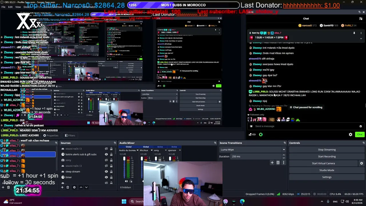
Task: Add a new scene with the plus icon
Action: coord(3,187)
